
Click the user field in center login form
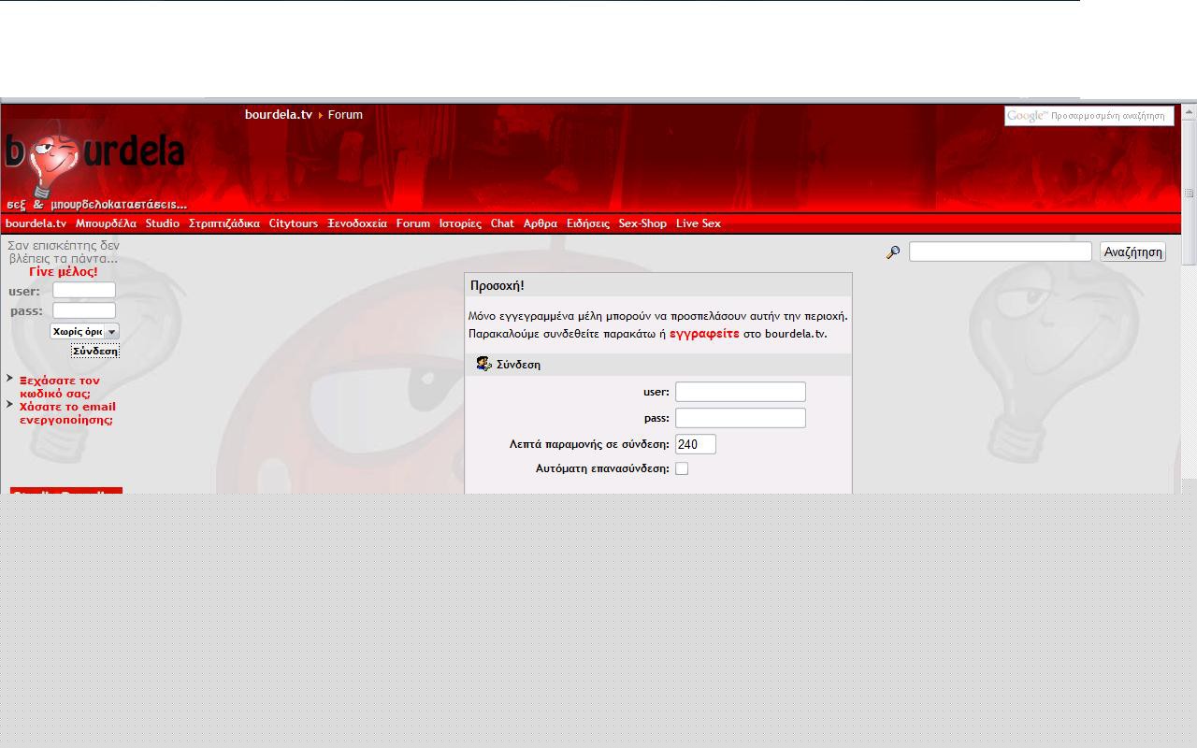[x=740, y=392]
